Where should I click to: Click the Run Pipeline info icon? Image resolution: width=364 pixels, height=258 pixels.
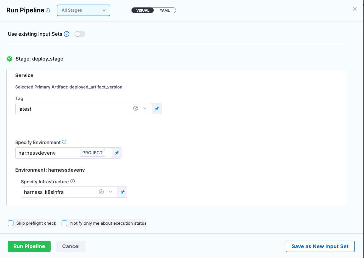tap(48, 10)
